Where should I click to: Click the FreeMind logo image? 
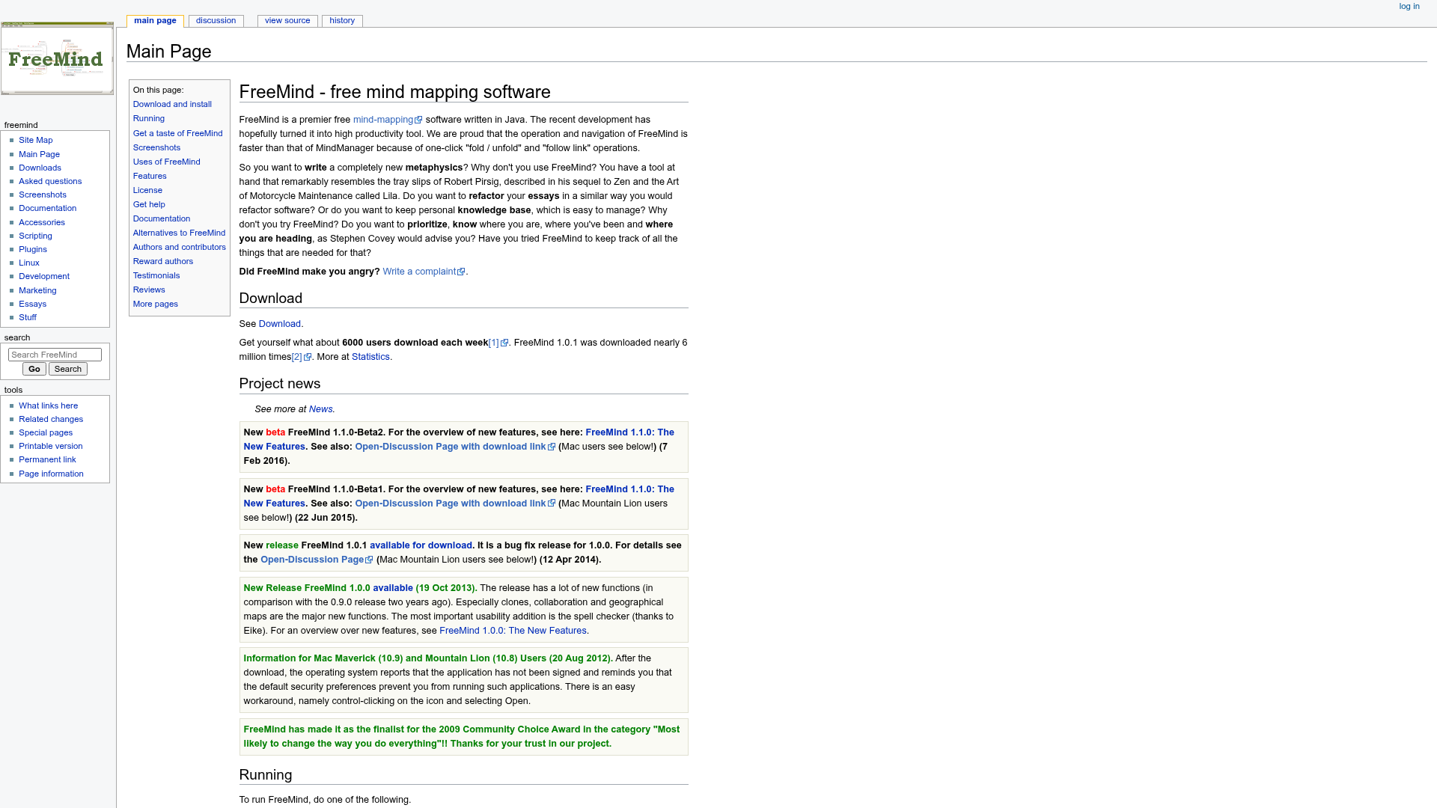pyautogui.click(x=56, y=58)
